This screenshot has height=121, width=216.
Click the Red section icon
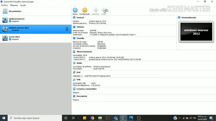(74, 72)
